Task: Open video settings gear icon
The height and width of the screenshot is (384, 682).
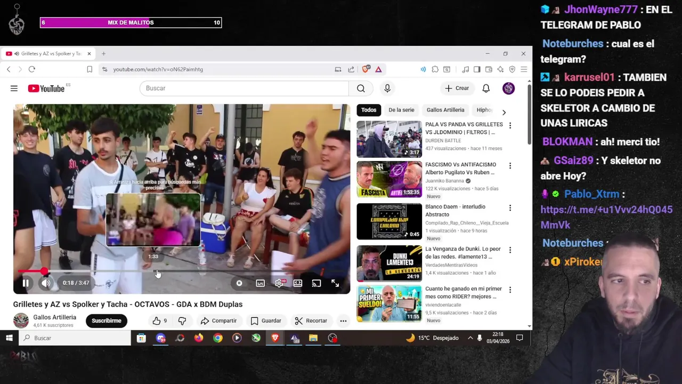Action: click(279, 283)
